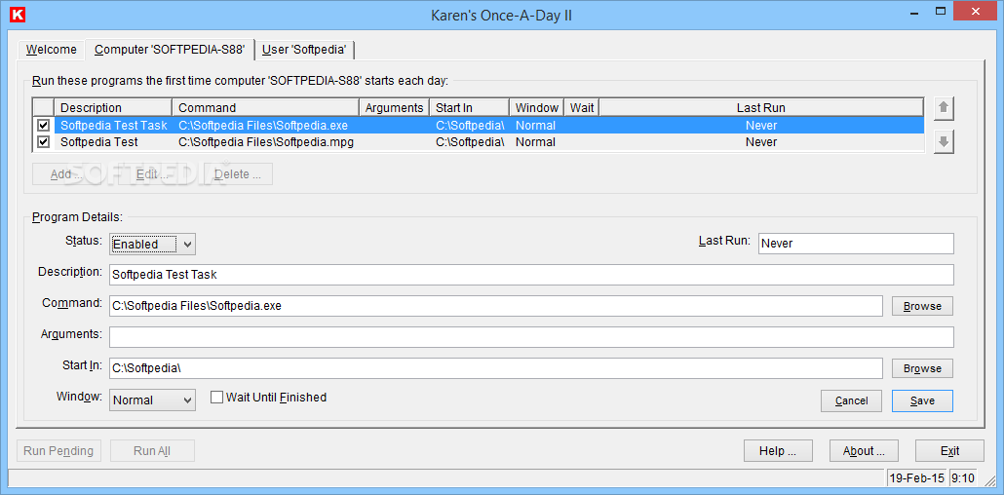Click the Last Run column header

761,107
